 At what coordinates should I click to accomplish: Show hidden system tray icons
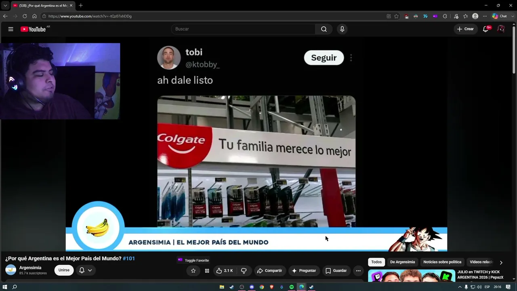click(x=460, y=287)
